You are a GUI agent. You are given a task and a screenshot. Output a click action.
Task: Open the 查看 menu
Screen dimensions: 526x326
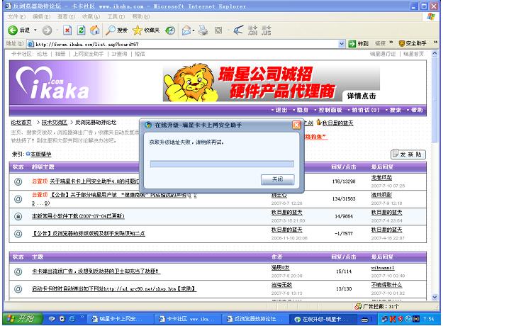66,16
